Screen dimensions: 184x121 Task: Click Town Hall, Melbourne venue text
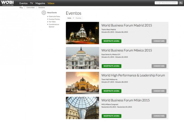point(110,80)
